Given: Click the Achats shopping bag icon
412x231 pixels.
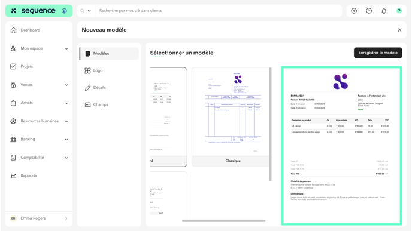Looking at the screenshot, I should tap(13, 103).
